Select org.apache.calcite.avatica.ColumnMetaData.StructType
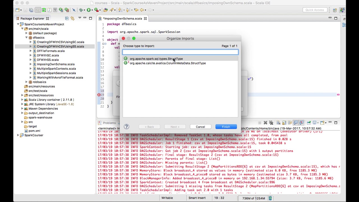The width and height of the screenshot is (359, 202). [x=168, y=63]
